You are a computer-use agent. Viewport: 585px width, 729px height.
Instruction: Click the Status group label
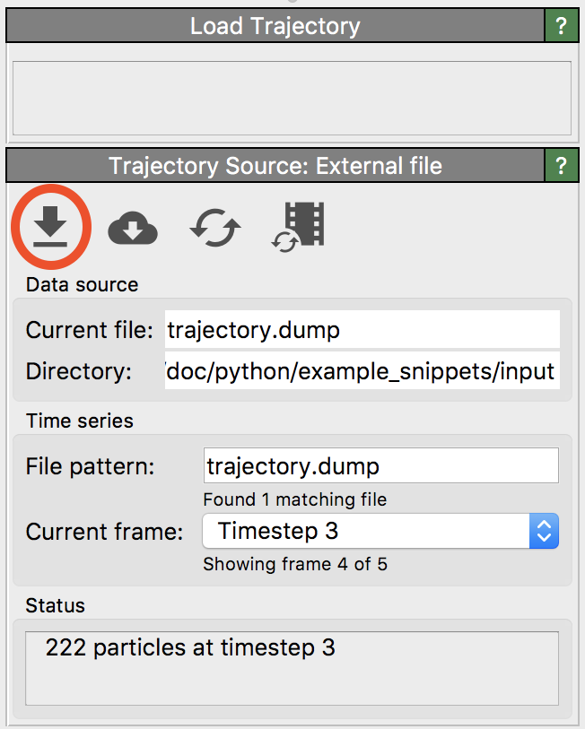56,605
